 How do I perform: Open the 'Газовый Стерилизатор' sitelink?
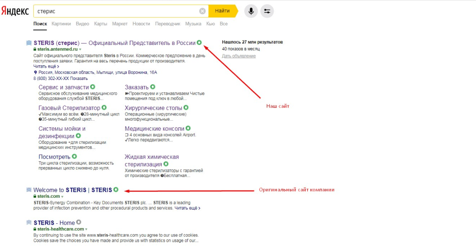pyautogui.click(x=69, y=107)
